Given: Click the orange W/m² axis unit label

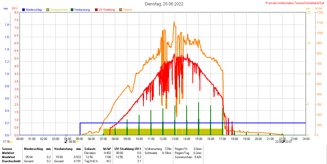Looking at the screenshot, I should pyautogui.click(x=319, y=8).
